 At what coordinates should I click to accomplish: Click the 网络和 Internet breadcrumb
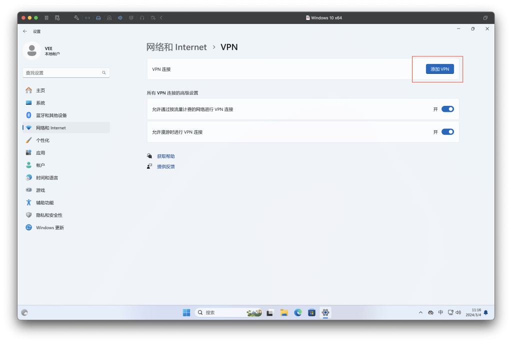click(176, 46)
